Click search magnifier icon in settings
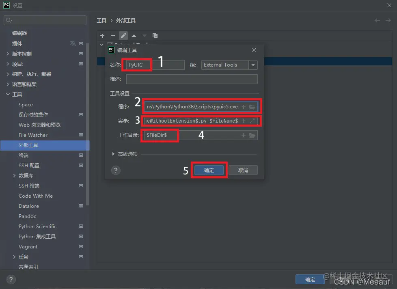The image size is (397, 289). pyautogui.click(x=9, y=20)
